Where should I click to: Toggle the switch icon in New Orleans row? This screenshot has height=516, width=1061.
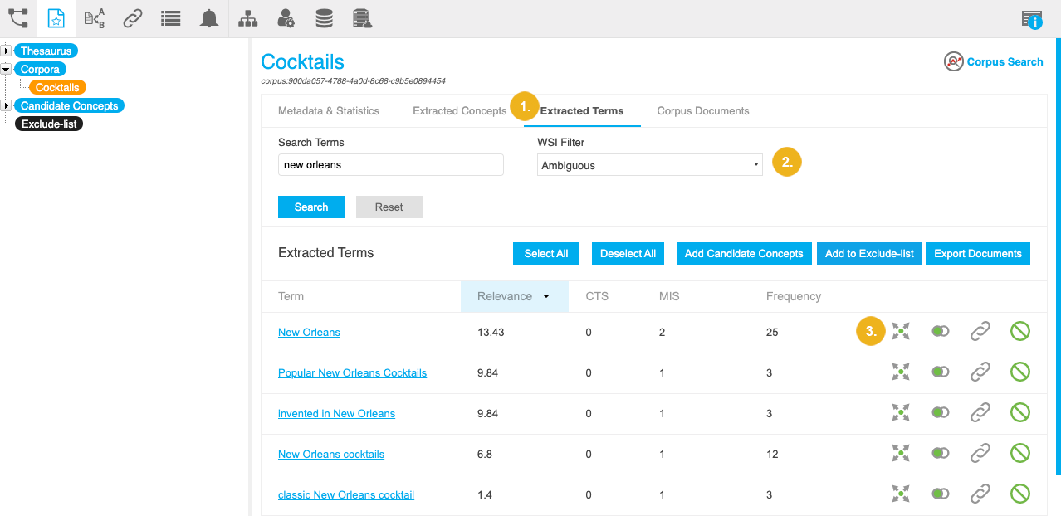click(941, 332)
